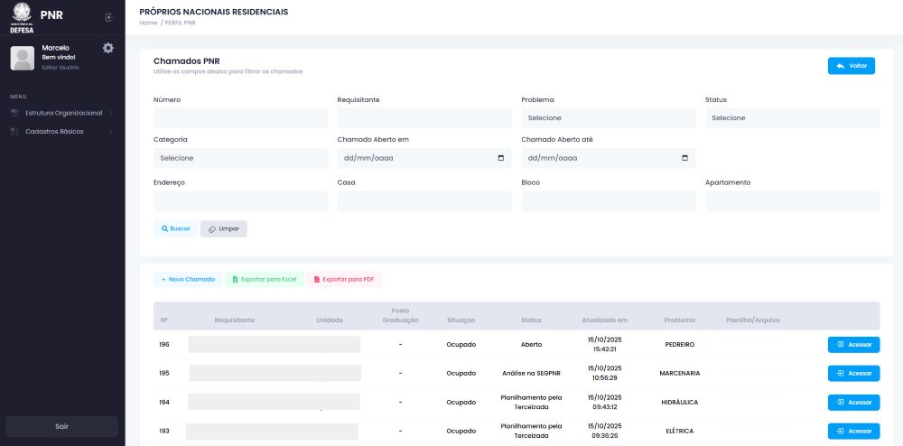Click Marcelo's profile avatar
Viewport: 903px width, 446px height.
tap(22, 58)
